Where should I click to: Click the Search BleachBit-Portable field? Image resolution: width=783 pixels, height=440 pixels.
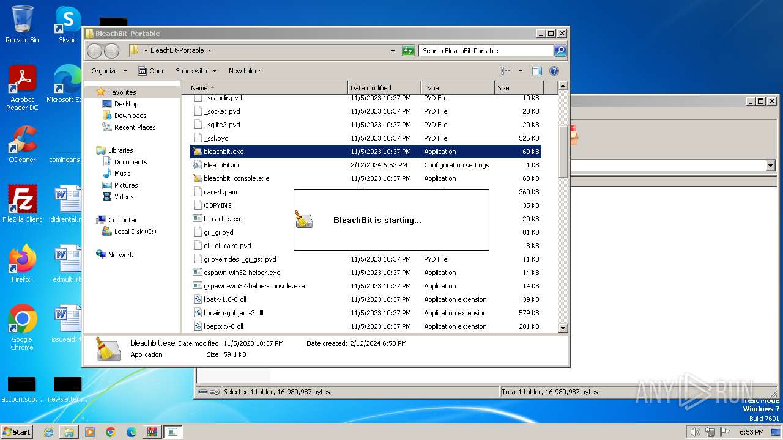(x=486, y=51)
